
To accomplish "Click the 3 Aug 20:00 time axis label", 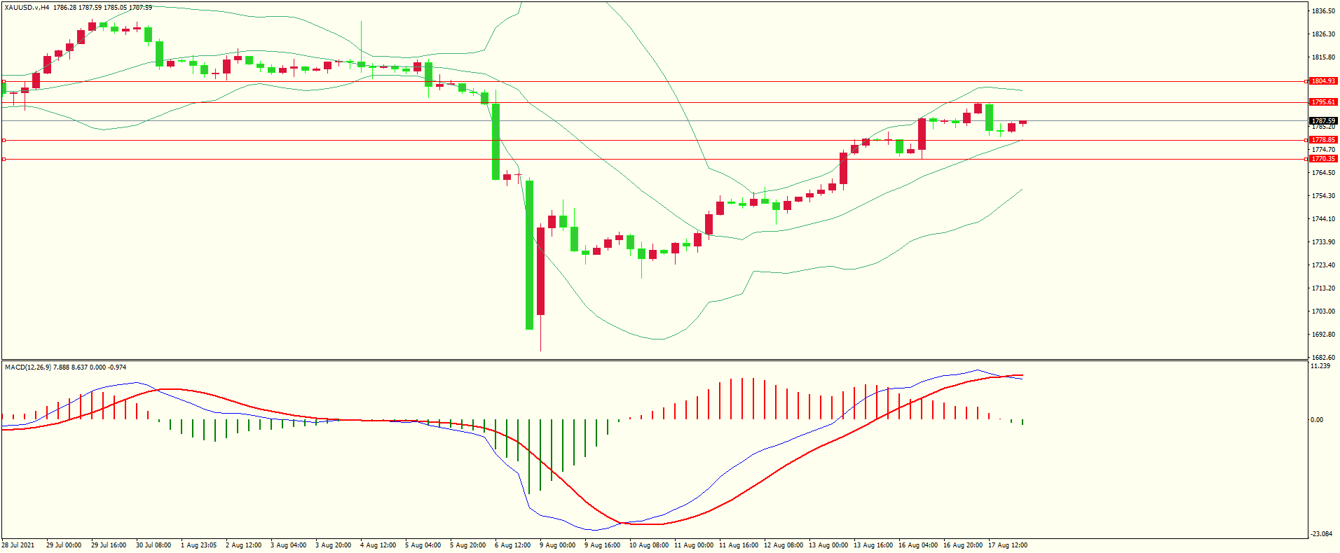I will click(x=334, y=545).
